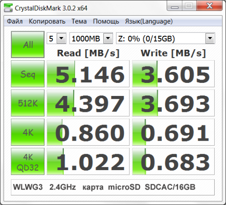This screenshot has width=226, height=205.
Task: Start the 4K benchmark test
Action: 28,132
